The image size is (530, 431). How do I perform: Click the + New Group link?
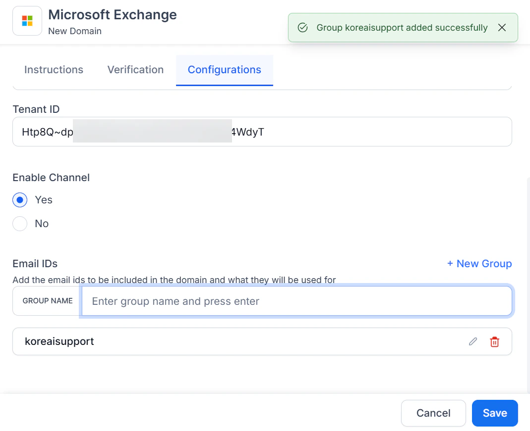(479, 264)
